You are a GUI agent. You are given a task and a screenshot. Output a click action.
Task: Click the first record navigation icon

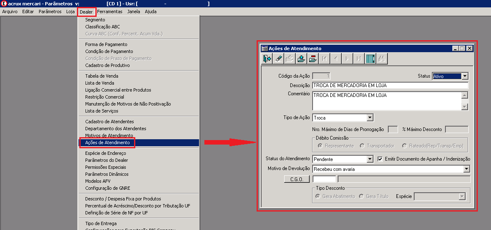pos(324,58)
